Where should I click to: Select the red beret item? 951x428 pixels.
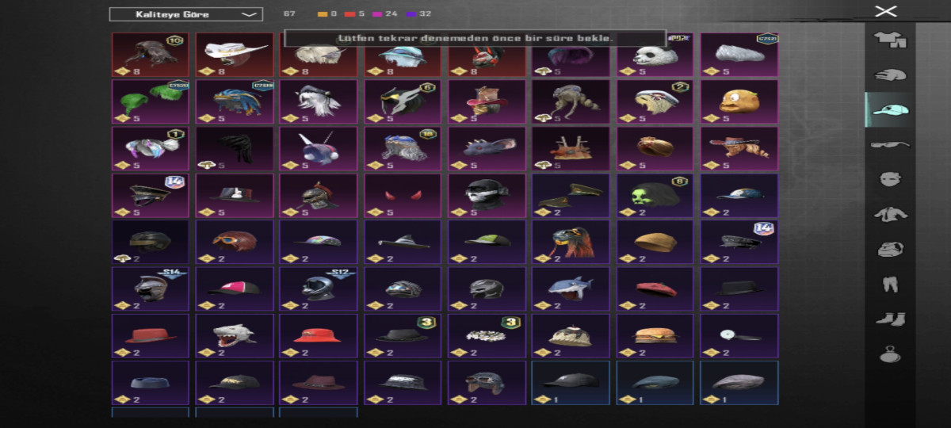pos(655,289)
